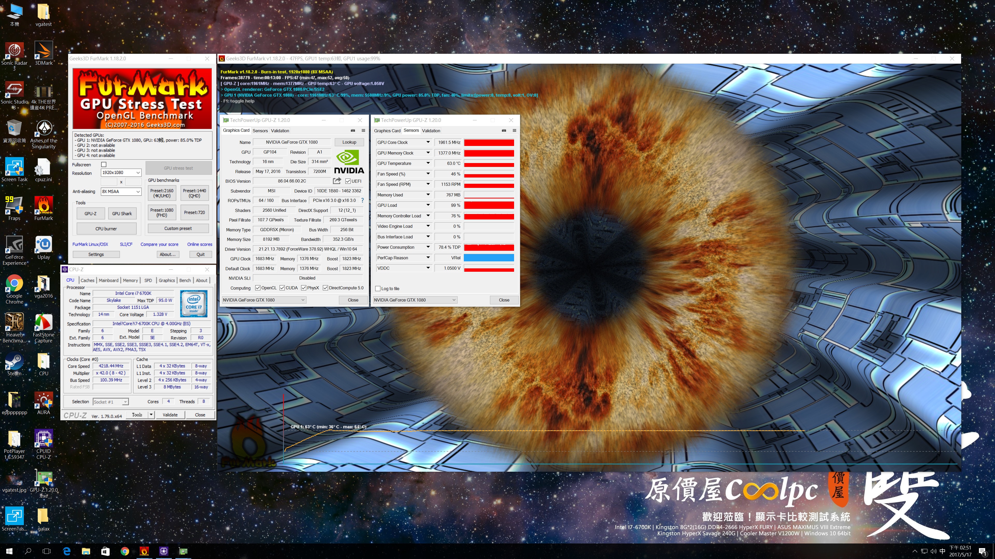Click the screenshot camera icon in GPU-Z Sensors window
995x559 pixels.
pyautogui.click(x=504, y=130)
